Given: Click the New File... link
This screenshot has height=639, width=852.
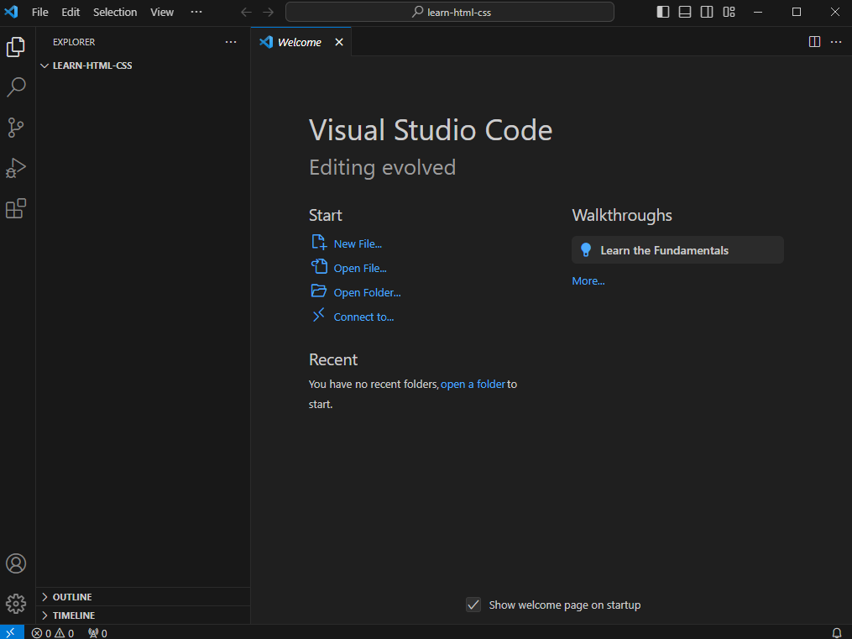Looking at the screenshot, I should point(358,244).
